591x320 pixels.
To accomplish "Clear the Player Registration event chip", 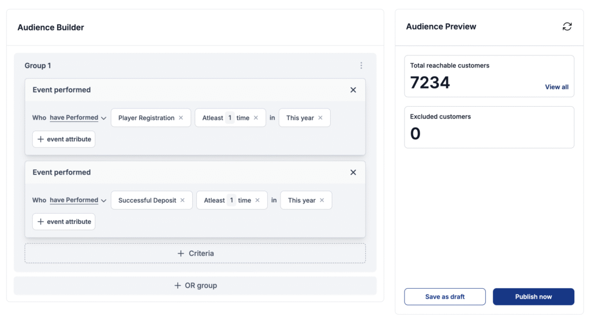I will [x=181, y=118].
